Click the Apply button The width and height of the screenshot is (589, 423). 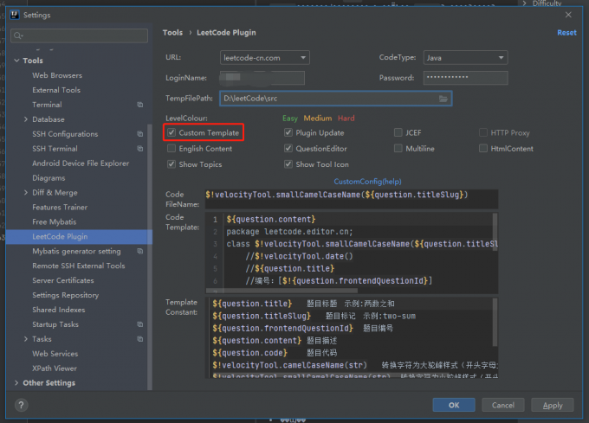(553, 405)
